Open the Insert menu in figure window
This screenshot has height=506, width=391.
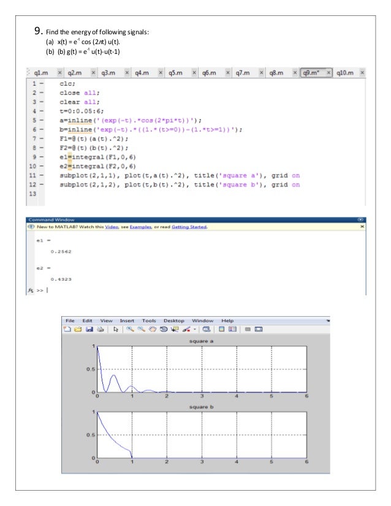coord(127,320)
